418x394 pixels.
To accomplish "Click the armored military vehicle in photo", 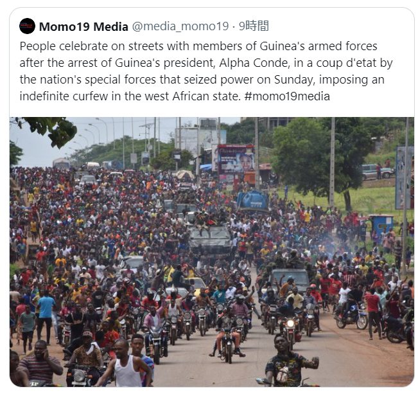I will 211,240.
